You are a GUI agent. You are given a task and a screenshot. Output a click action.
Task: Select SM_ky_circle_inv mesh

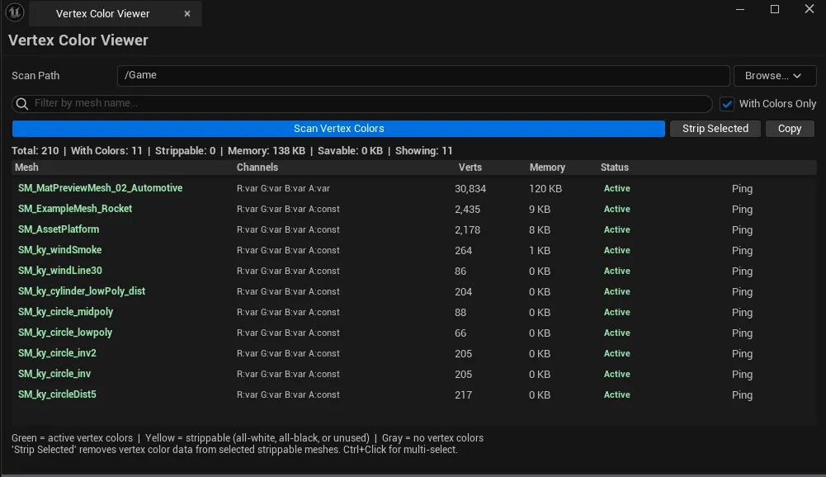54,373
